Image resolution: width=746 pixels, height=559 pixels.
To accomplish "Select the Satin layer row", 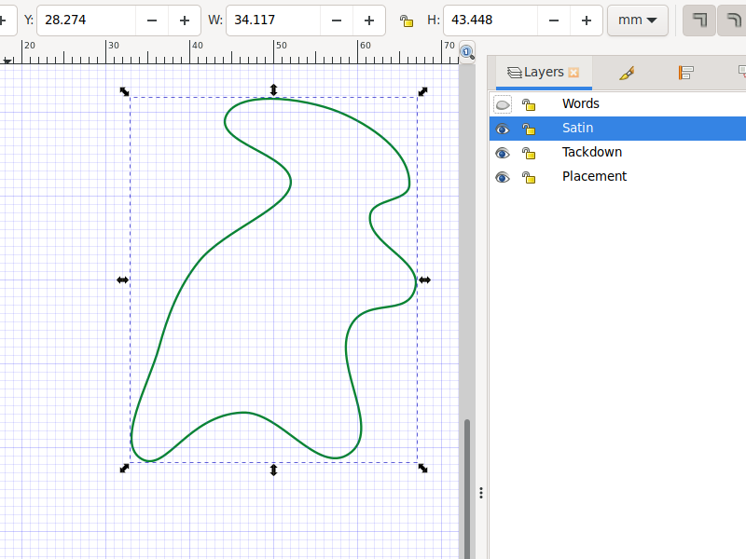I will click(x=617, y=129).
